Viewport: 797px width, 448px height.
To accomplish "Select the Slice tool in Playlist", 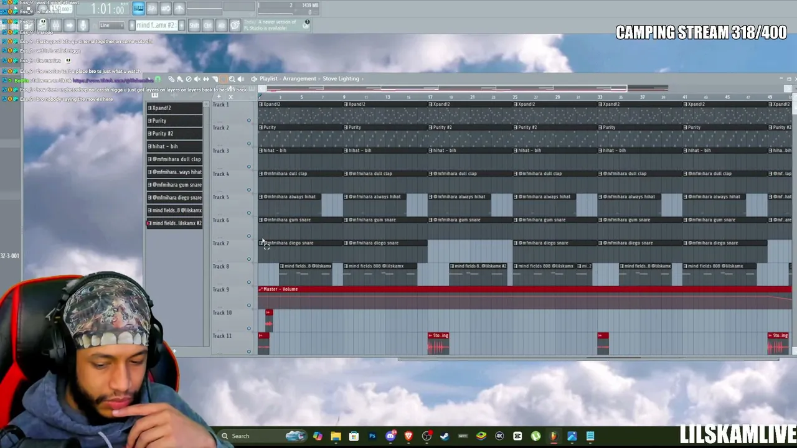I will click(215, 79).
